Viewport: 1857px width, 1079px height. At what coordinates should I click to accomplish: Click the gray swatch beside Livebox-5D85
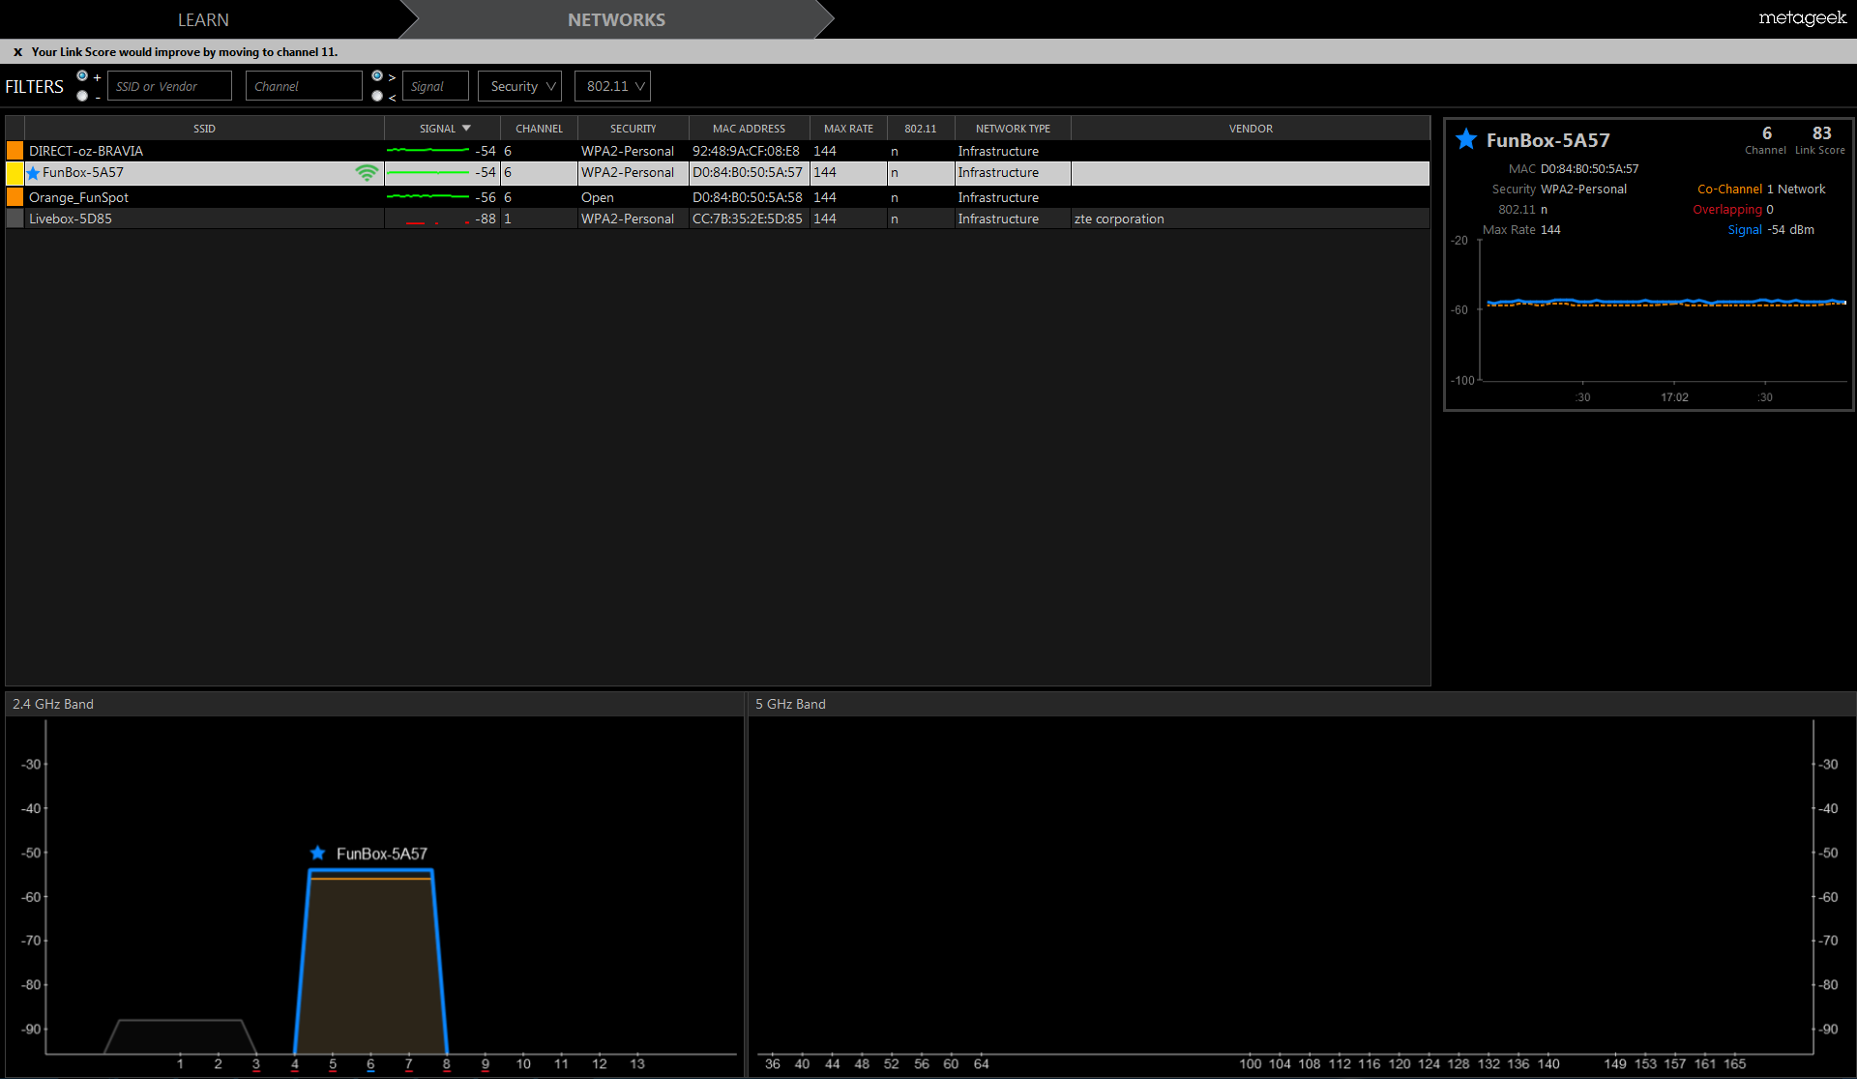coord(15,219)
